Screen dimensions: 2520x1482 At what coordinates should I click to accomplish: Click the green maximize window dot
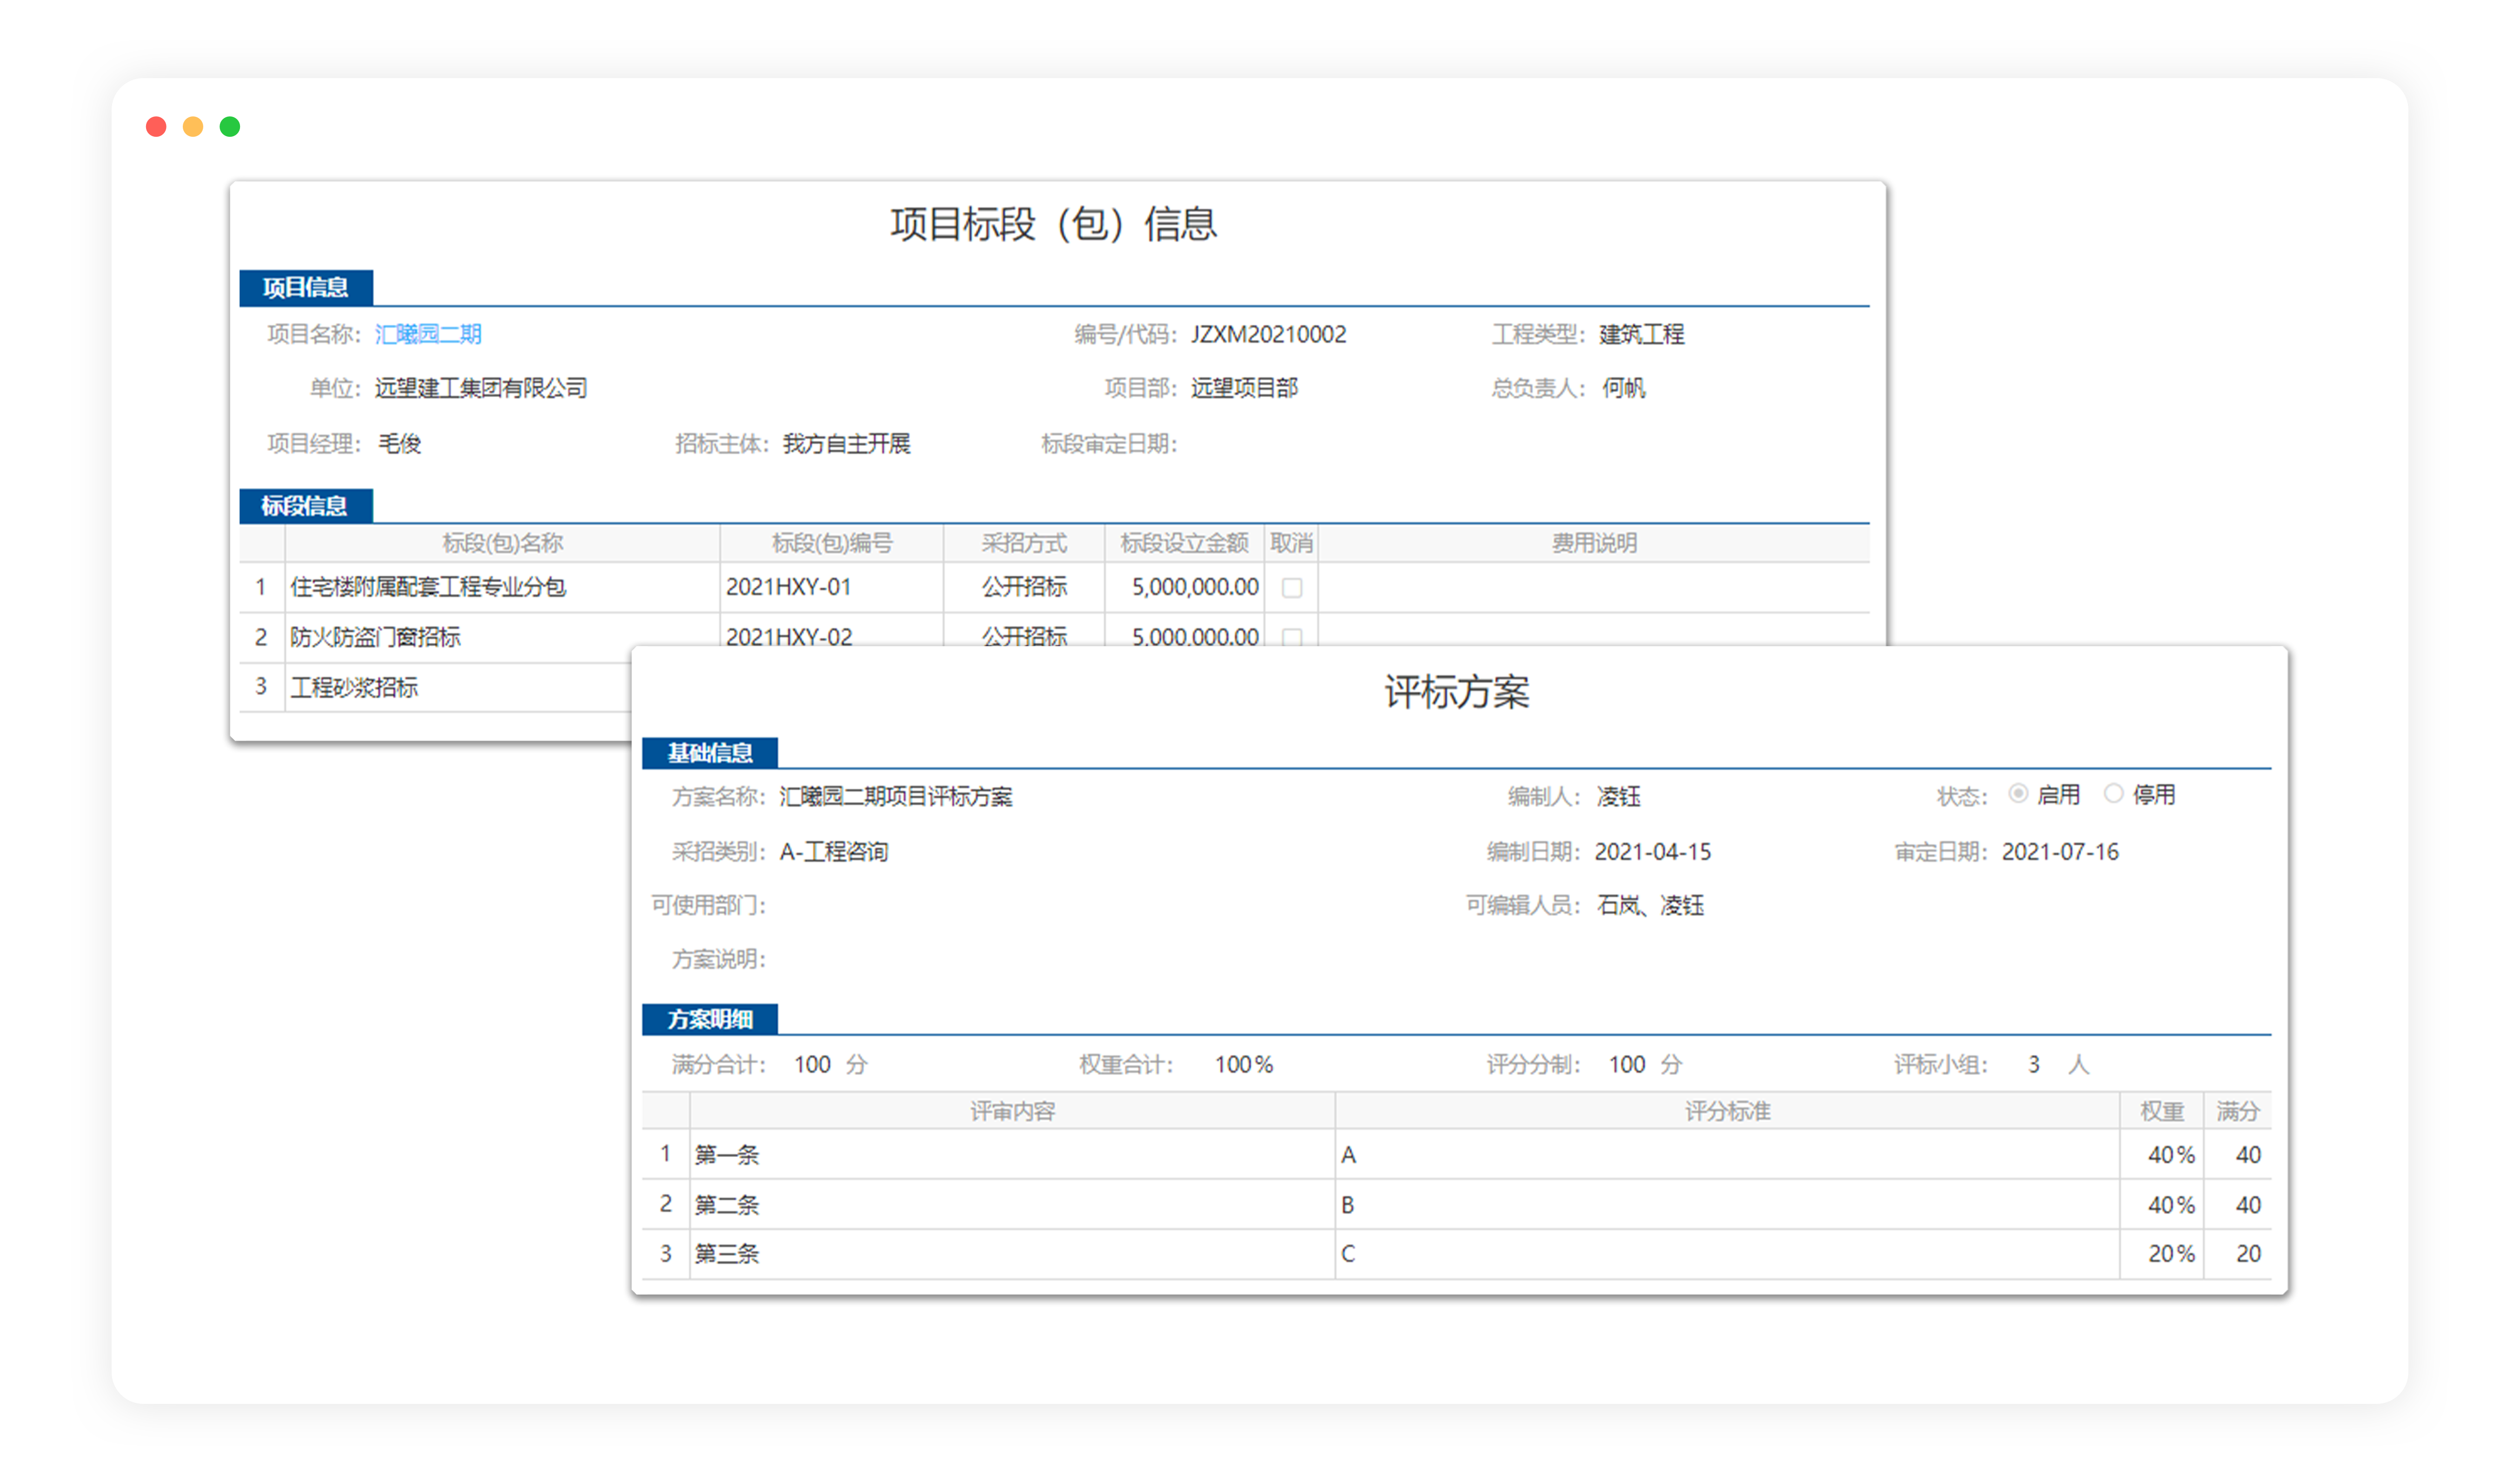coord(230,127)
